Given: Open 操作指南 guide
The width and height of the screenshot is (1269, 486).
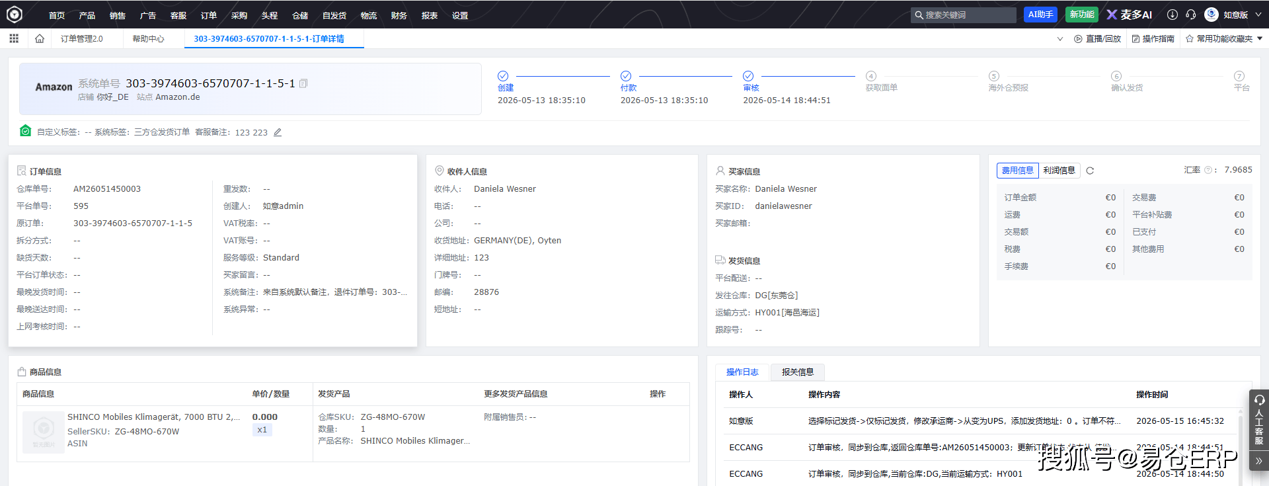Looking at the screenshot, I should [1153, 39].
